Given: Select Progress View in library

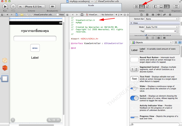Looking at the screenshot, I should click(x=155, y=117).
